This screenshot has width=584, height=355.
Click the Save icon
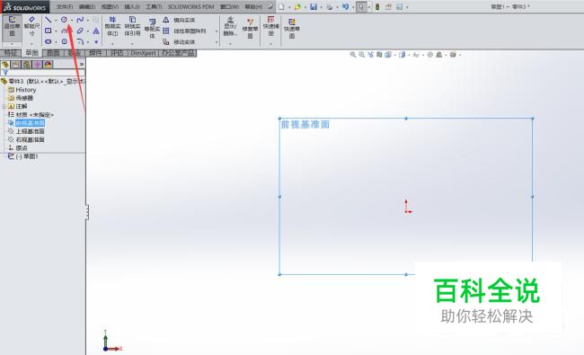click(314, 6)
